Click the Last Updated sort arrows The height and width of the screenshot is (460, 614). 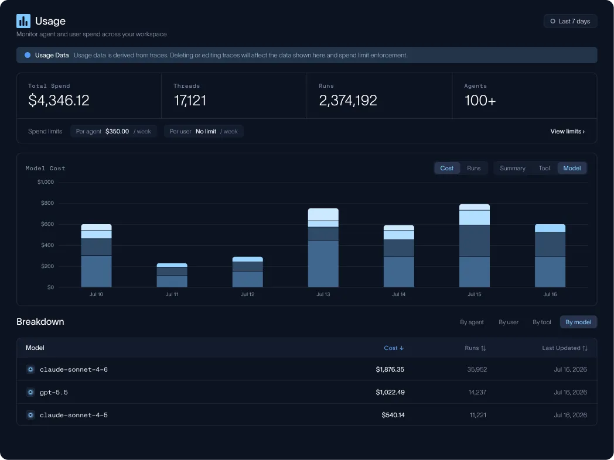coord(585,348)
